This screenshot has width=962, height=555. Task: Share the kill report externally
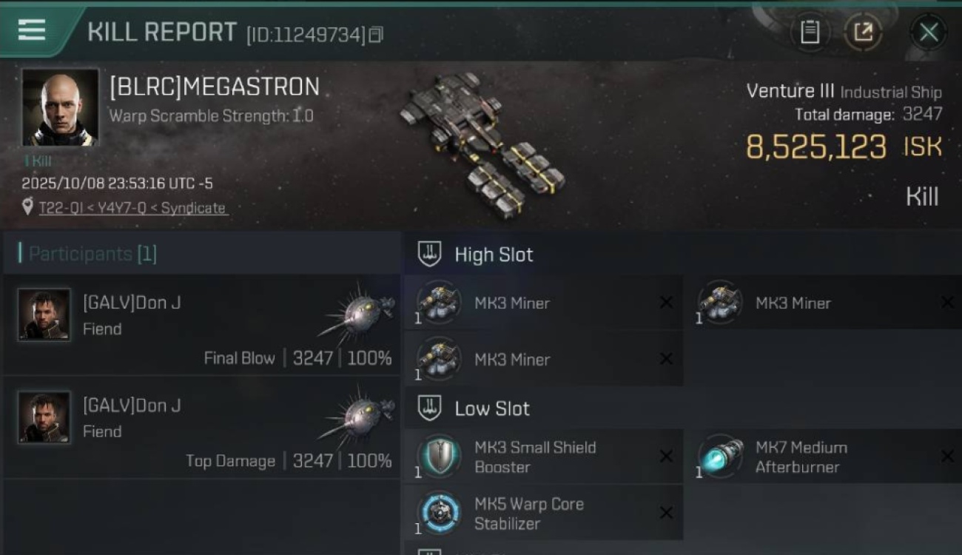click(x=863, y=33)
